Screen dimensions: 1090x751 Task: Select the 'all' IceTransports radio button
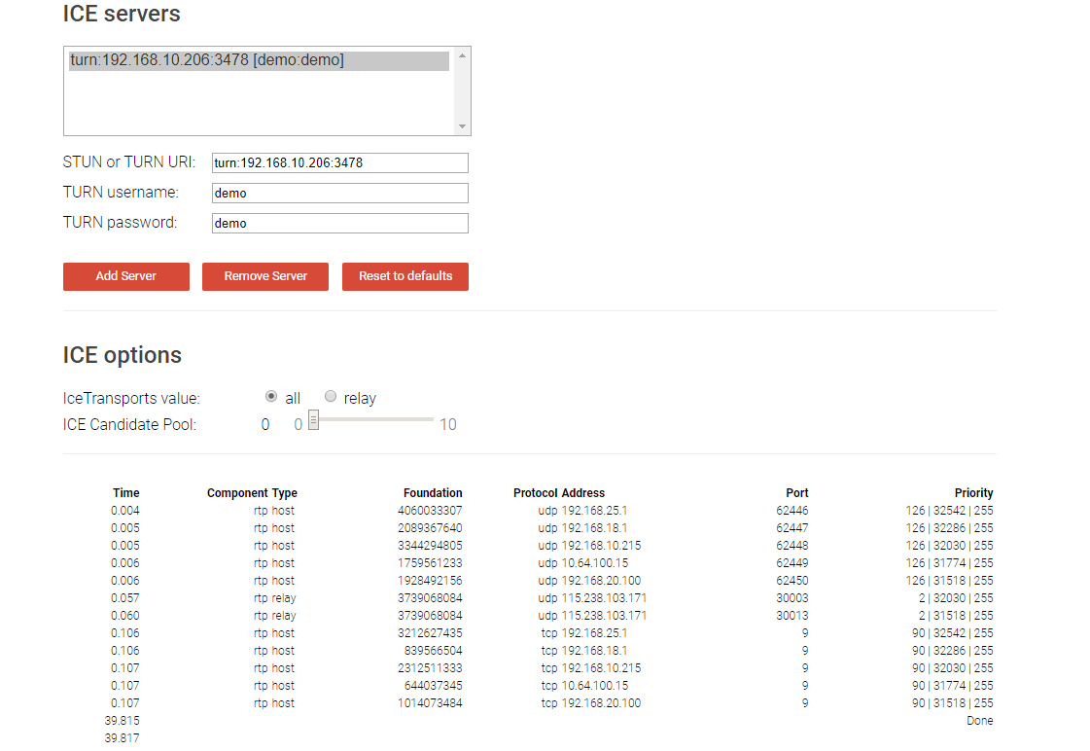[271, 396]
